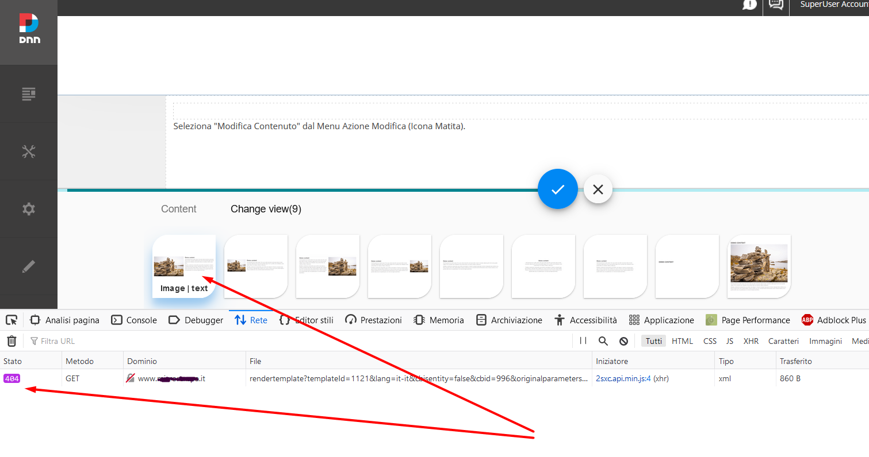The height and width of the screenshot is (457, 869).
Task: Select the Image | text template thumbnail
Action: pos(184,266)
